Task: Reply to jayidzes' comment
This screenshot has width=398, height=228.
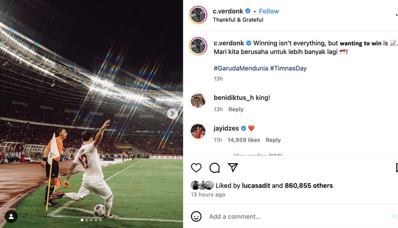Action: click(x=273, y=140)
